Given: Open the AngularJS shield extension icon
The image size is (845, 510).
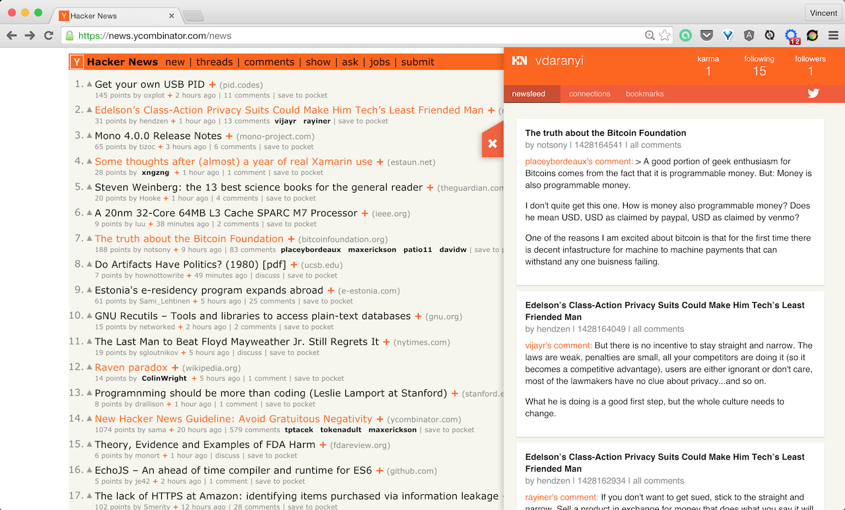Looking at the screenshot, I should (x=749, y=36).
